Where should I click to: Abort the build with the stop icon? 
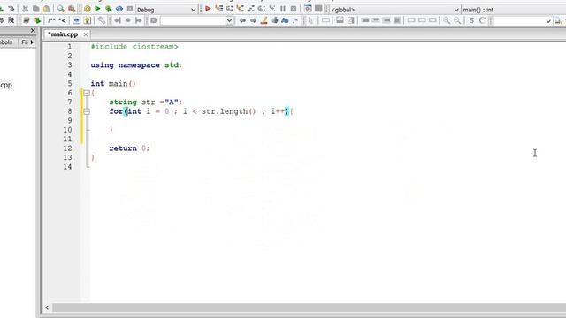[130, 9]
